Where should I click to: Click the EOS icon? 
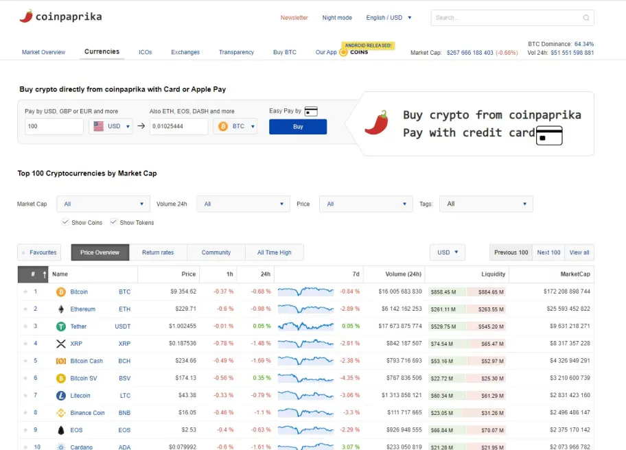(60, 430)
